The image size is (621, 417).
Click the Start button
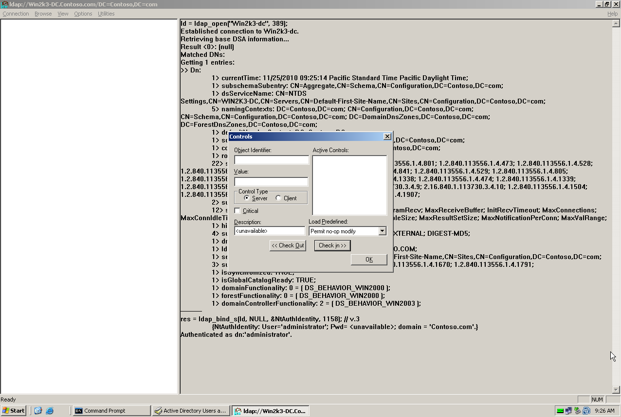click(13, 410)
